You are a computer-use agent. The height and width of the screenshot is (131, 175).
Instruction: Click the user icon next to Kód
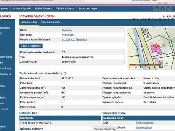[x=164, y=16]
